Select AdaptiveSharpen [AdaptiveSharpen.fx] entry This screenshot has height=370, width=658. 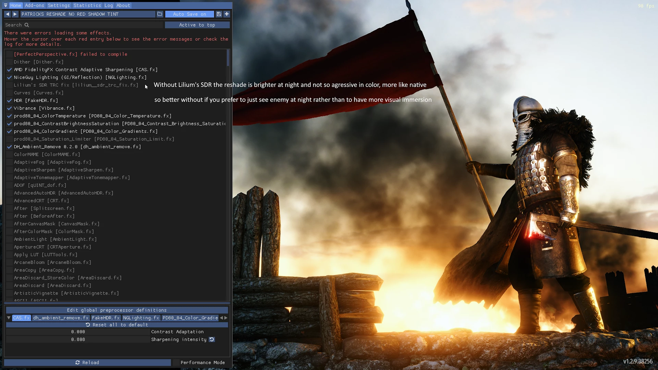click(63, 170)
